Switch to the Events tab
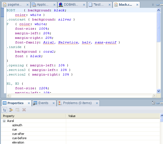Viewport: 163px width, 144px height. tap(43, 103)
